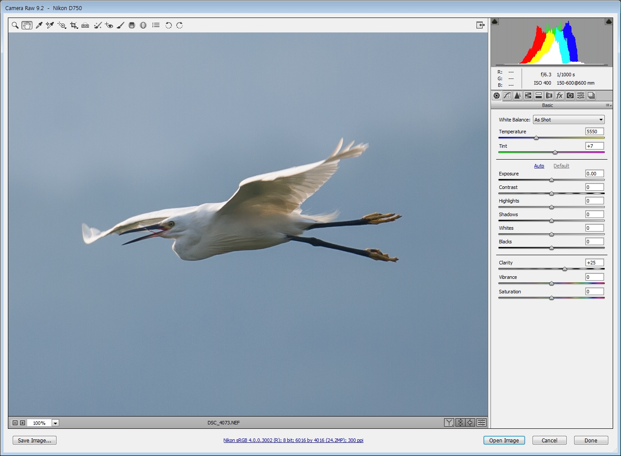Screen dimensions: 621x456
Task: Pick the Adjustment Brush tool
Action: (120, 25)
